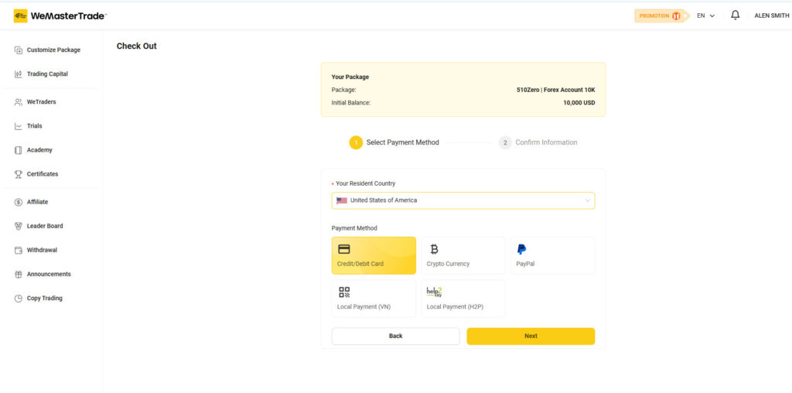
Task: Open Customize Package in sidebar
Action: [53, 50]
